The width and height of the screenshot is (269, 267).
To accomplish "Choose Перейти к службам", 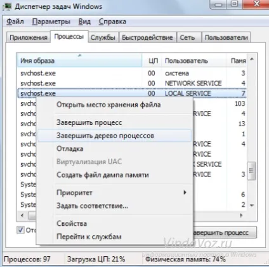I will click(x=114, y=237).
